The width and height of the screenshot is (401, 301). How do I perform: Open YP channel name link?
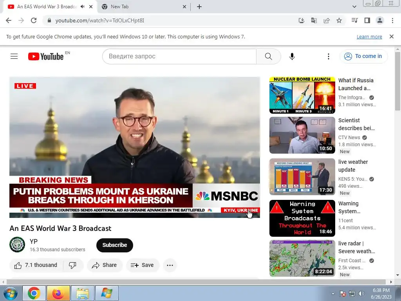click(34, 241)
